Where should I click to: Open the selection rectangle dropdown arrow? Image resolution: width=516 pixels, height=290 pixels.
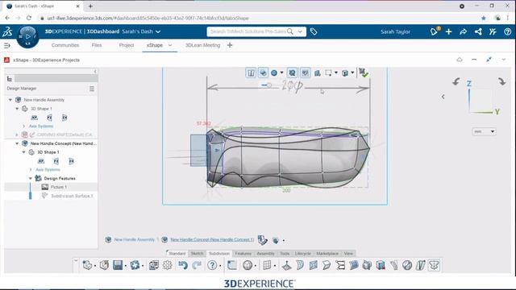(x=336, y=72)
